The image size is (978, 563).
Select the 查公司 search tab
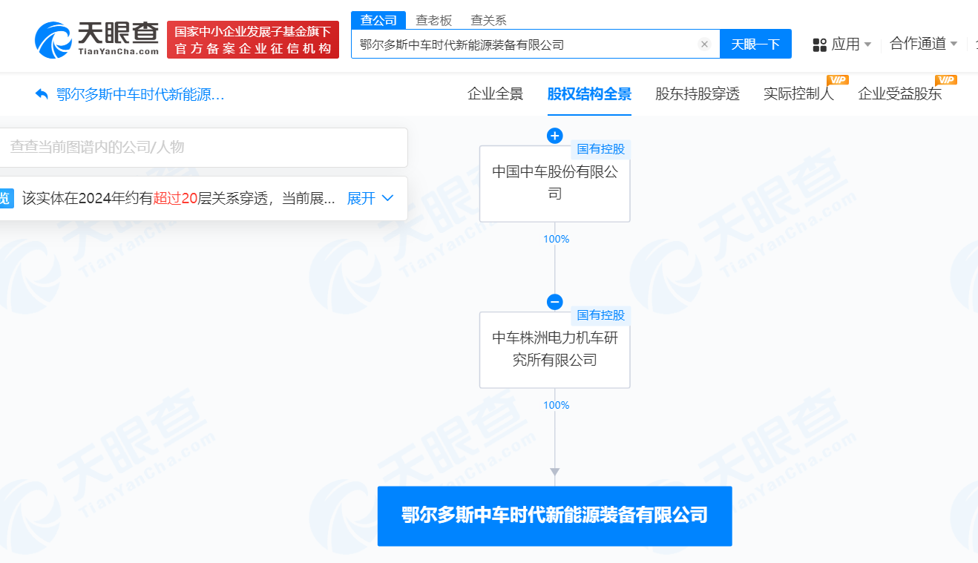tap(378, 20)
